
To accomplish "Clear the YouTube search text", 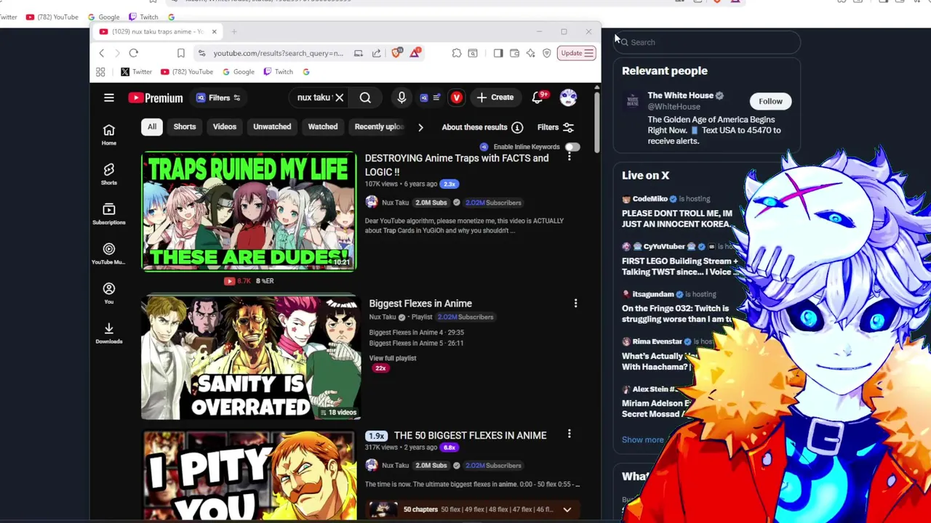I will [x=339, y=97].
